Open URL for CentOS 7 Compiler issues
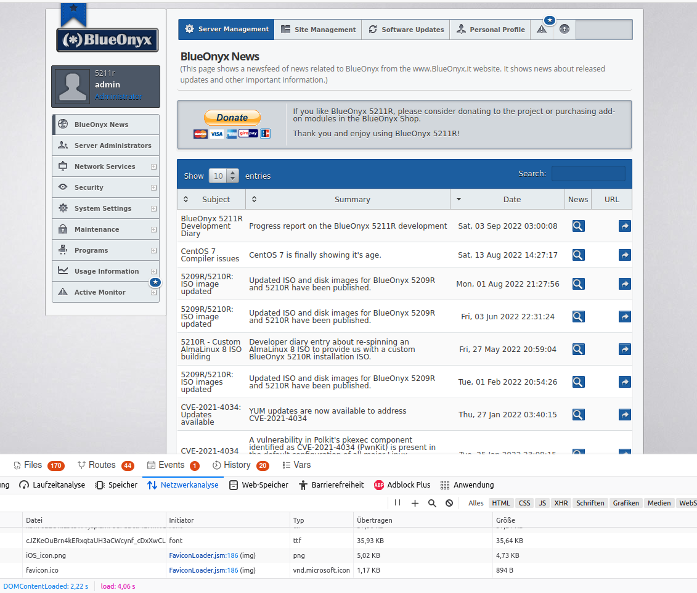Viewport: 697px width, 593px height. click(625, 255)
